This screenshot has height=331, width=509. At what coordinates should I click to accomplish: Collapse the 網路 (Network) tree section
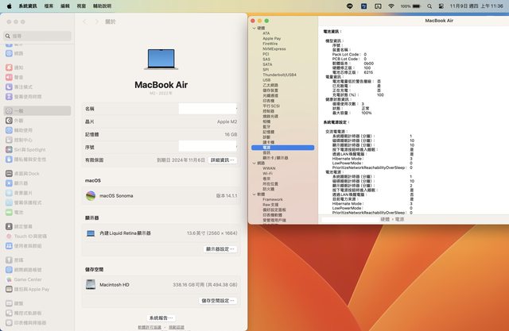[254, 163]
